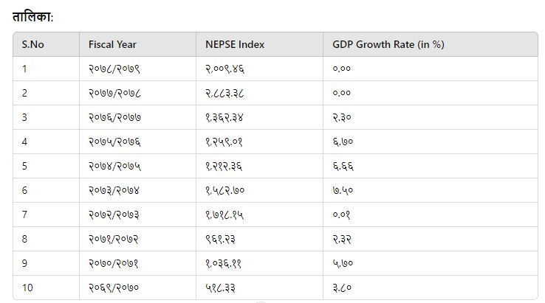545x303 pixels.
Task: Click the S.No column header
Action: pyautogui.click(x=33, y=44)
